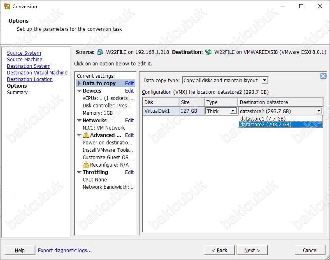
Task: Go to Source System step
Action: click(x=24, y=53)
